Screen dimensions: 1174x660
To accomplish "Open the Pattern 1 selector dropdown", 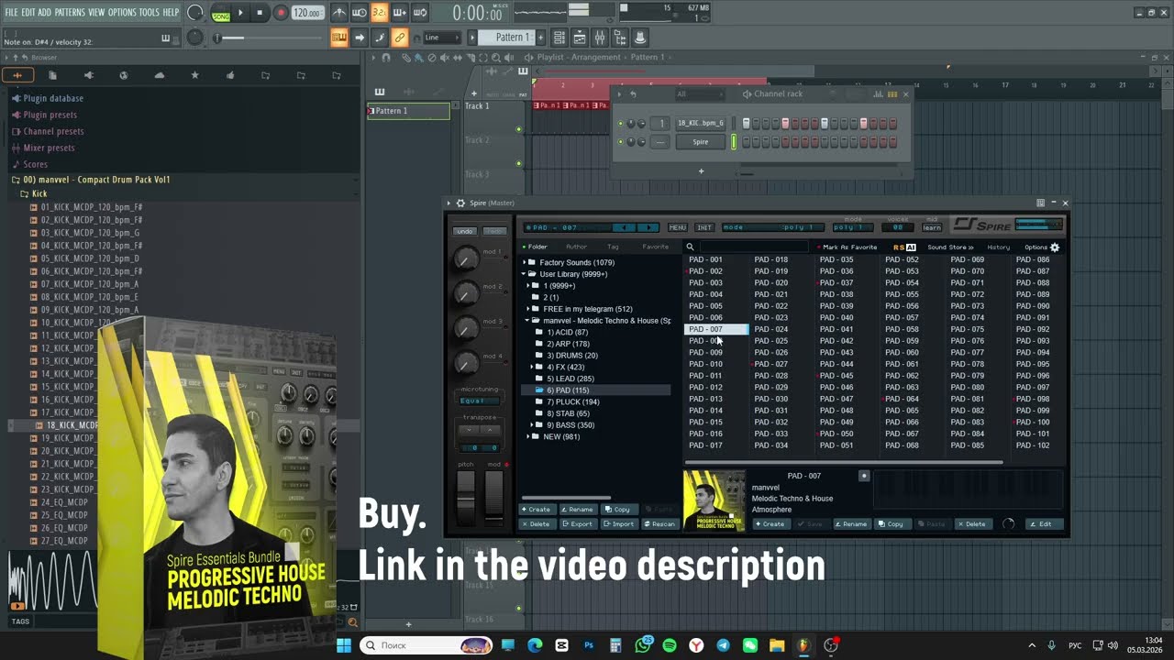I will coord(508,38).
